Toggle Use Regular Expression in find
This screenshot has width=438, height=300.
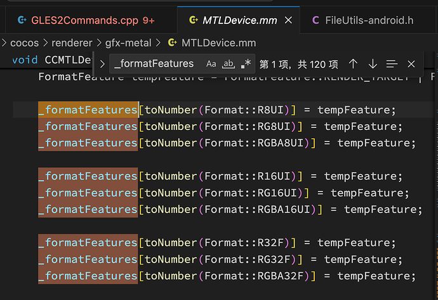(x=246, y=64)
